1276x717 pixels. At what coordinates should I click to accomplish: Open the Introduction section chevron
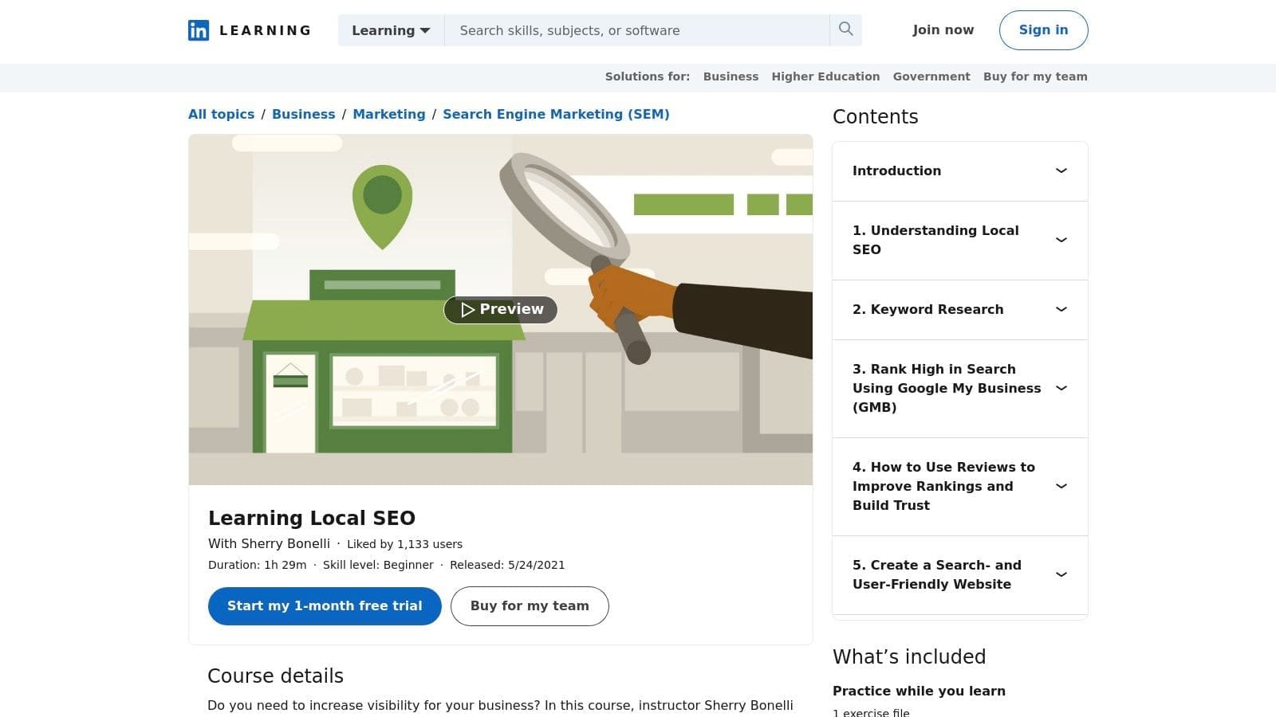1061,170
